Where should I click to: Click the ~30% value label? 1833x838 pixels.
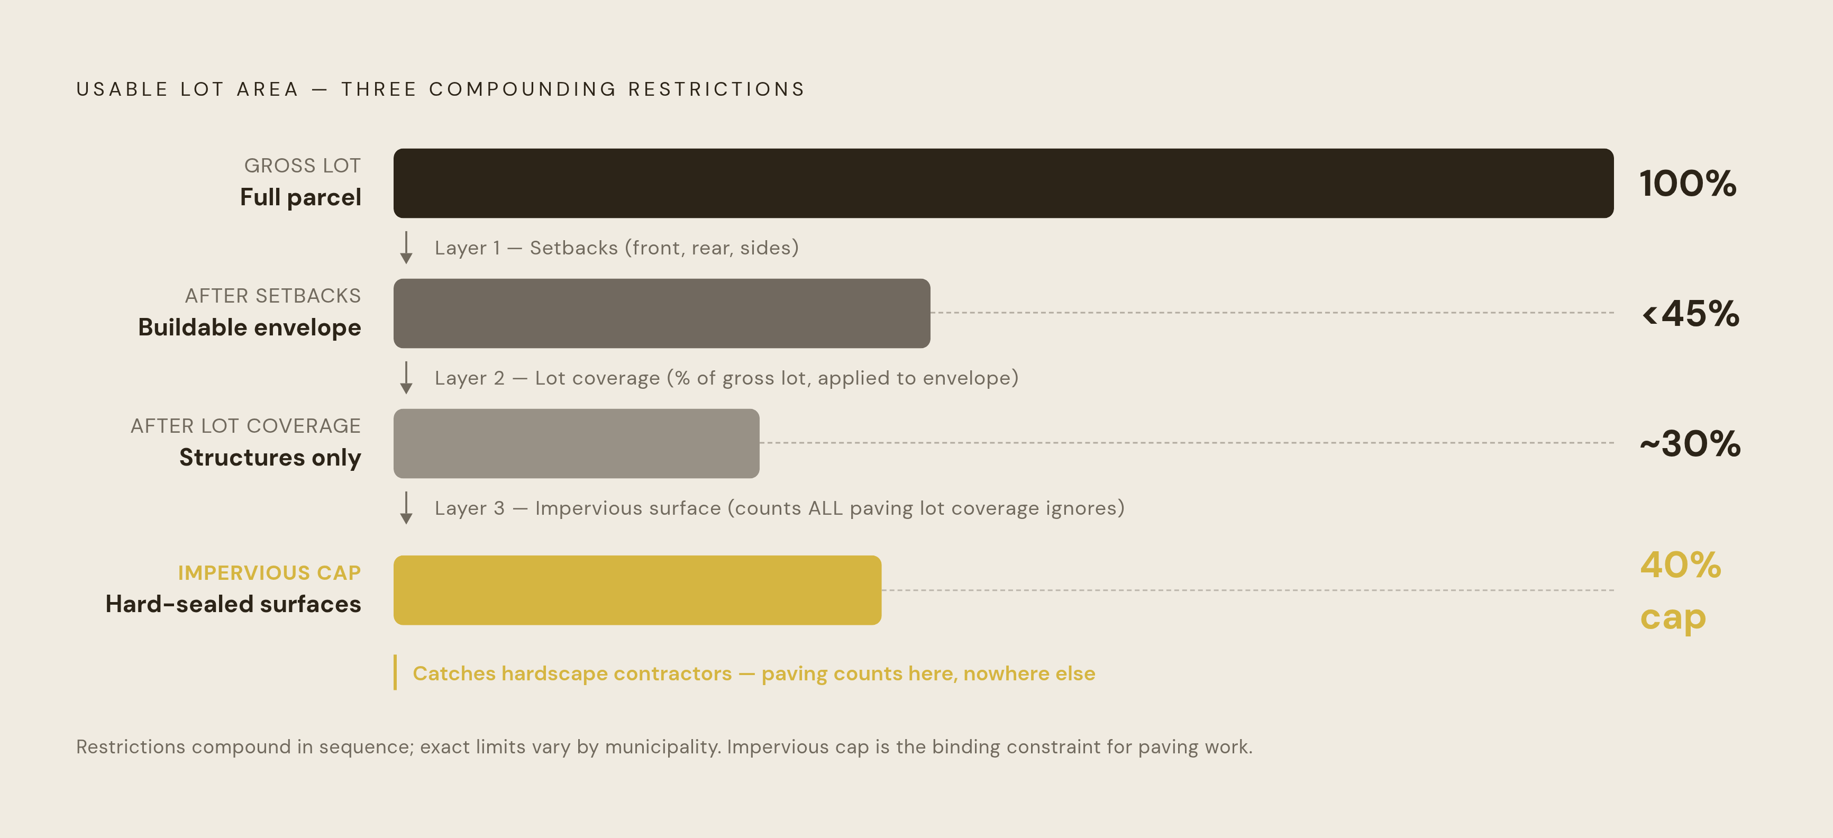(x=1691, y=444)
